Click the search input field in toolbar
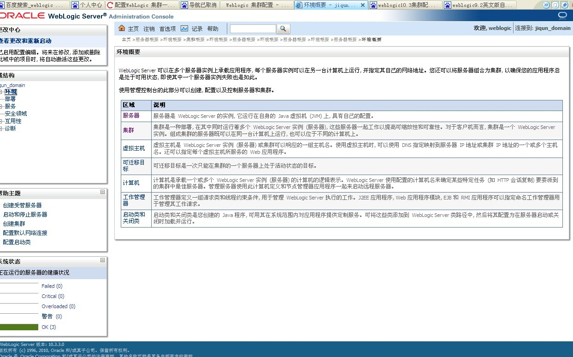This screenshot has width=573, height=357. (253, 29)
